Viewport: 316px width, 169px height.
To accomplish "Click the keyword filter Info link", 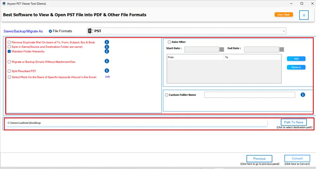I will (x=107, y=77).
